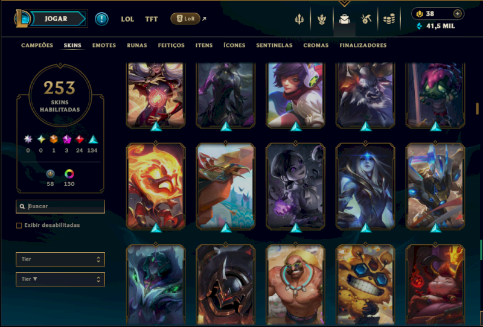Click the League logo beside Jogar
This screenshot has height=327, width=483.
(x=22, y=19)
